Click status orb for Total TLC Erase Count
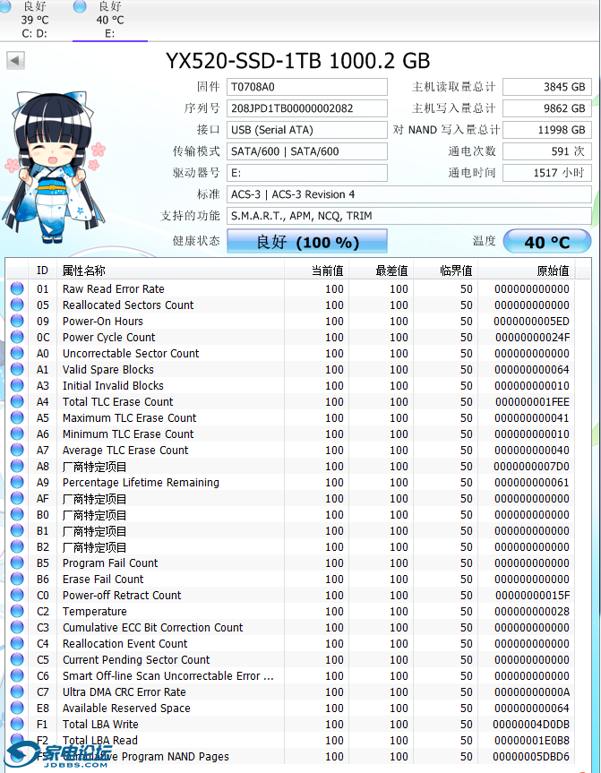This screenshot has width=601, height=773. [17, 401]
